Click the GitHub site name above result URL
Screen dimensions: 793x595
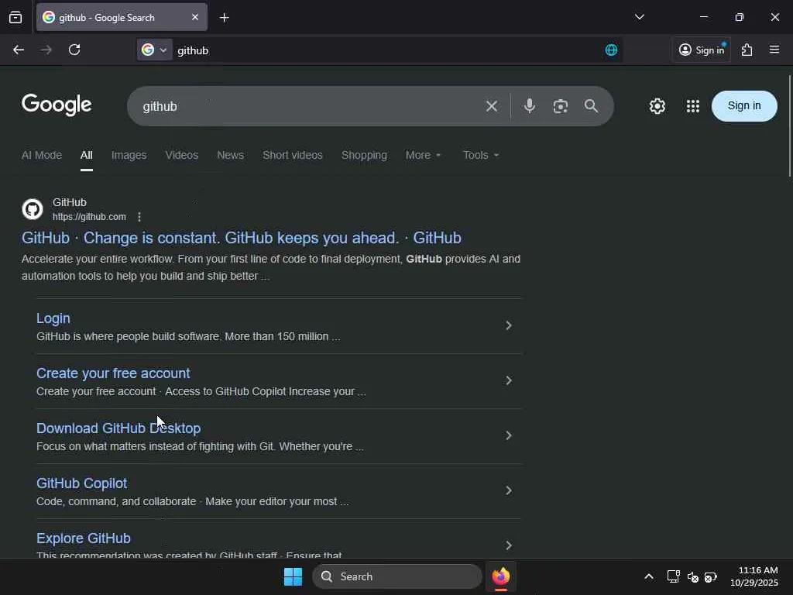[x=70, y=202]
